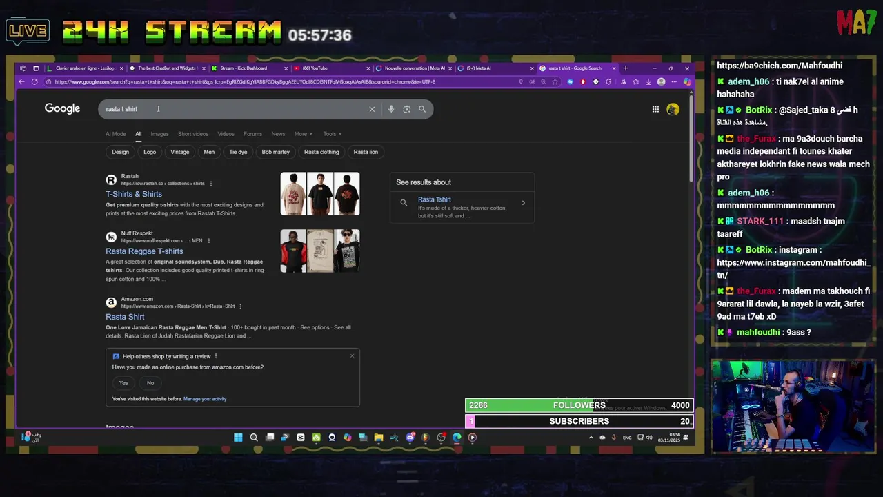
Task: Answer Yes on the Amazon purchase prompt
Action: coord(123,383)
